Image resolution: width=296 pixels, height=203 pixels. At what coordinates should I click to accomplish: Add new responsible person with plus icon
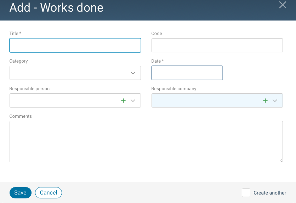124,100
